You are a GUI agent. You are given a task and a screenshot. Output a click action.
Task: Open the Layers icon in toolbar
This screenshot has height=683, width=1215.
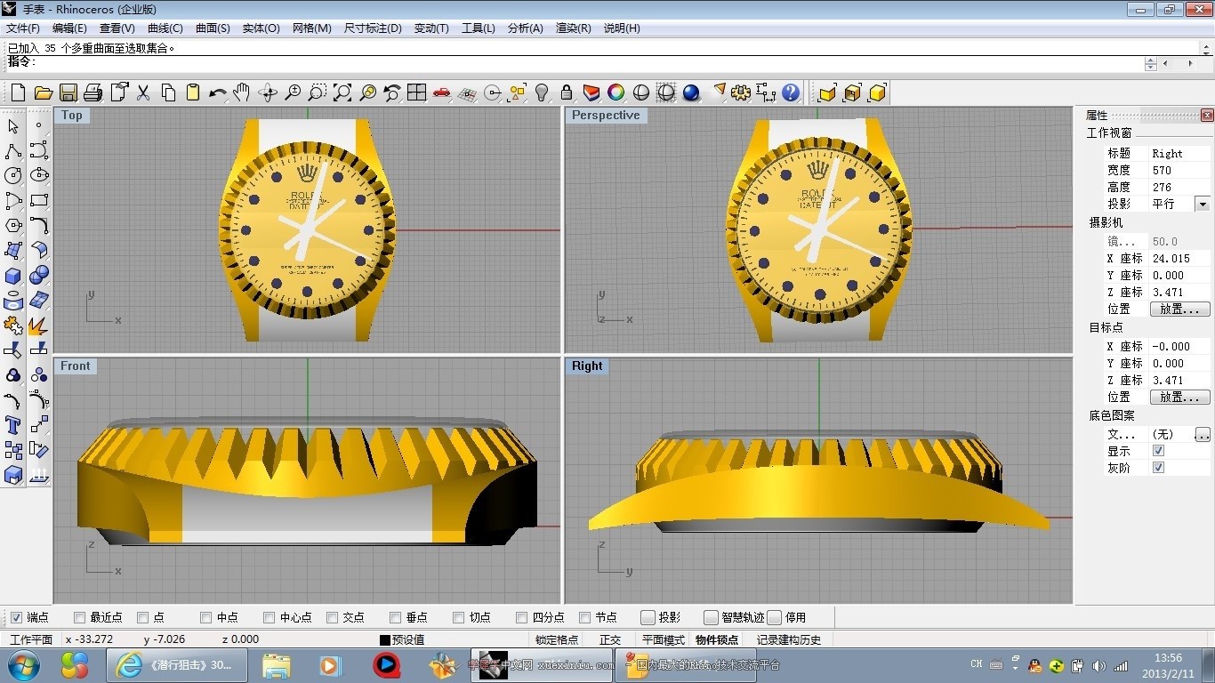(591, 92)
